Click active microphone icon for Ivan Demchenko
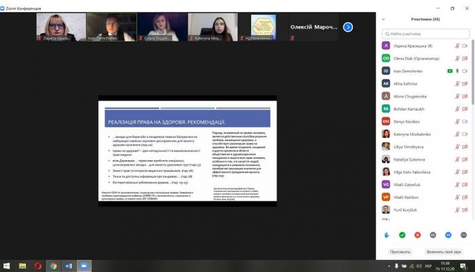 pyautogui.click(x=457, y=71)
